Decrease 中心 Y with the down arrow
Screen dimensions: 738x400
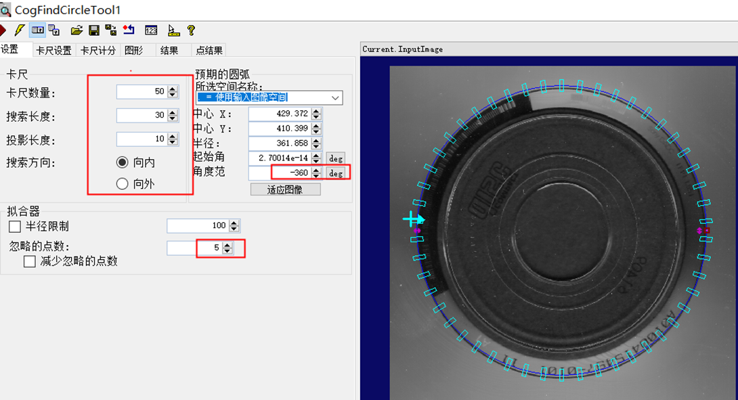tap(316, 131)
